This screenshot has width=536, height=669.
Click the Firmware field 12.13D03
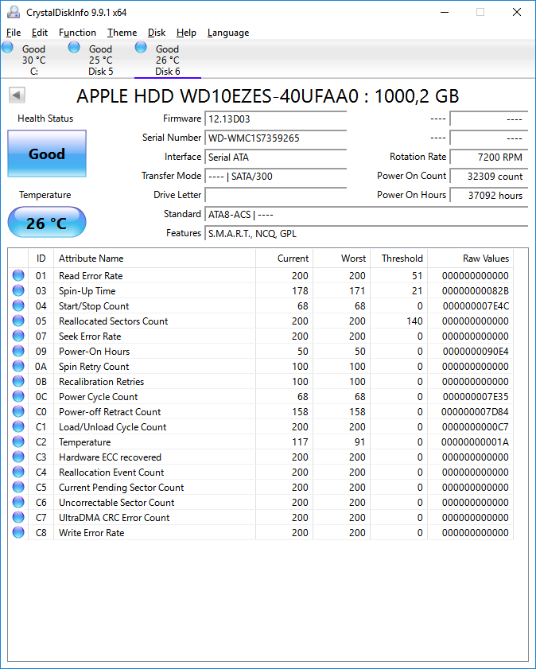[275, 119]
